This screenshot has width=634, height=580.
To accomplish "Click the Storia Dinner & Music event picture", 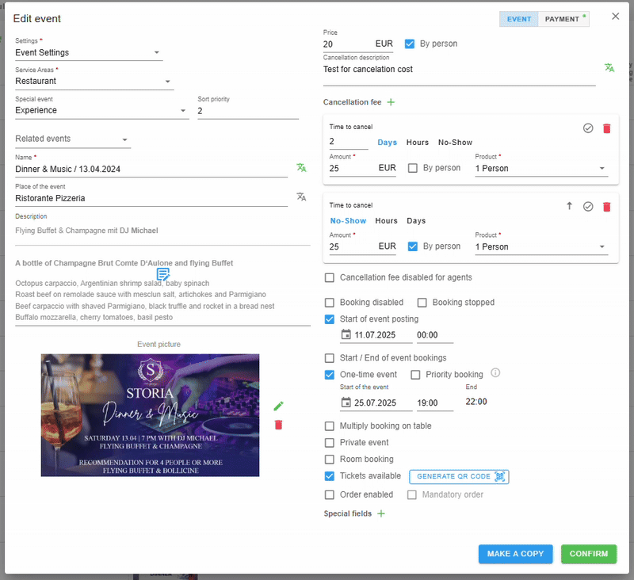I will [150, 415].
